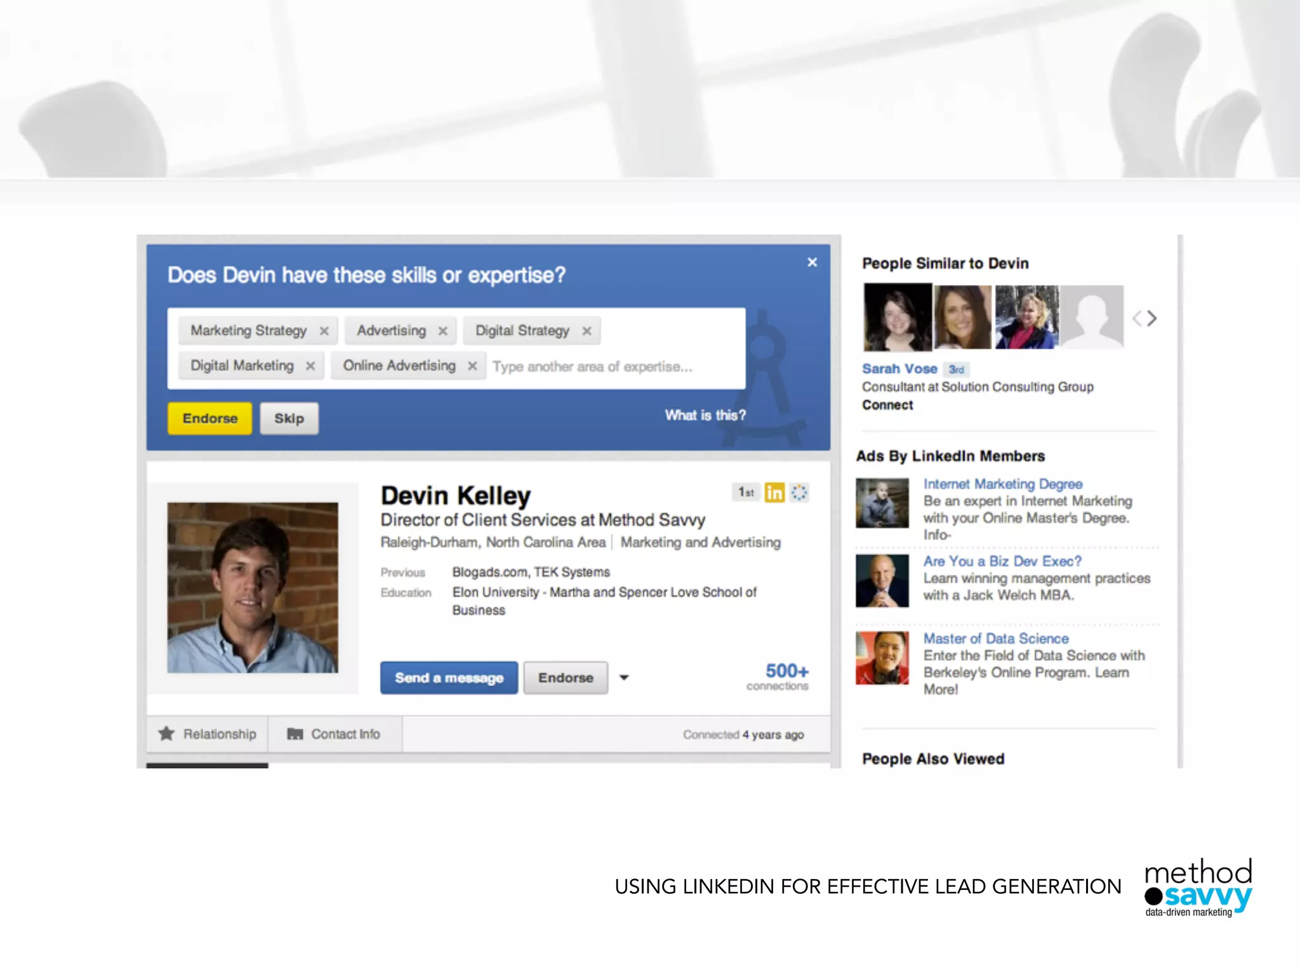
Task: Remove the Marketing Strategy skill tag
Action: tap(324, 331)
